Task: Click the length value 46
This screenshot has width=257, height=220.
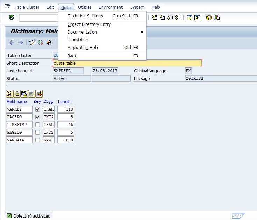Action: (66, 125)
